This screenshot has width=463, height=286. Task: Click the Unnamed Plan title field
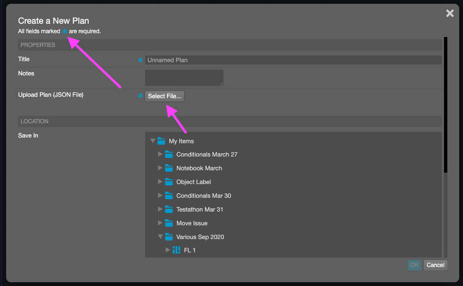pyautogui.click(x=293, y=60)
